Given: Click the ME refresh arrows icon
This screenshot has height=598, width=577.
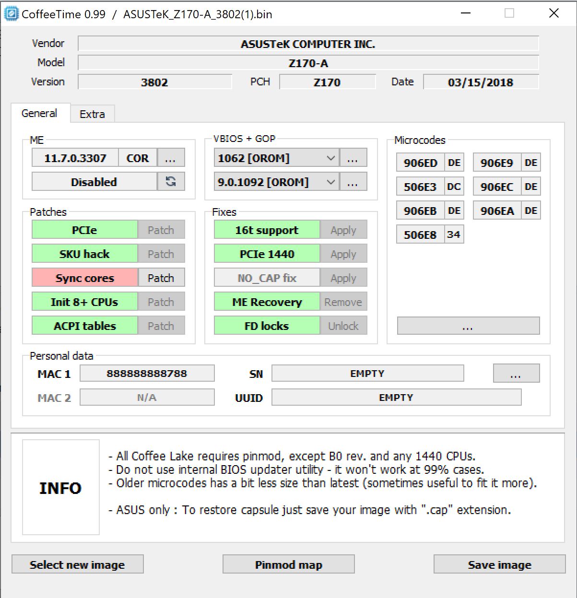Looking at the screenshot, I should (171, 182).
